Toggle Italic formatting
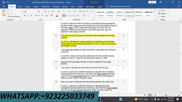The width and height of the screenshot is (182, 102). tap(28, 16)
